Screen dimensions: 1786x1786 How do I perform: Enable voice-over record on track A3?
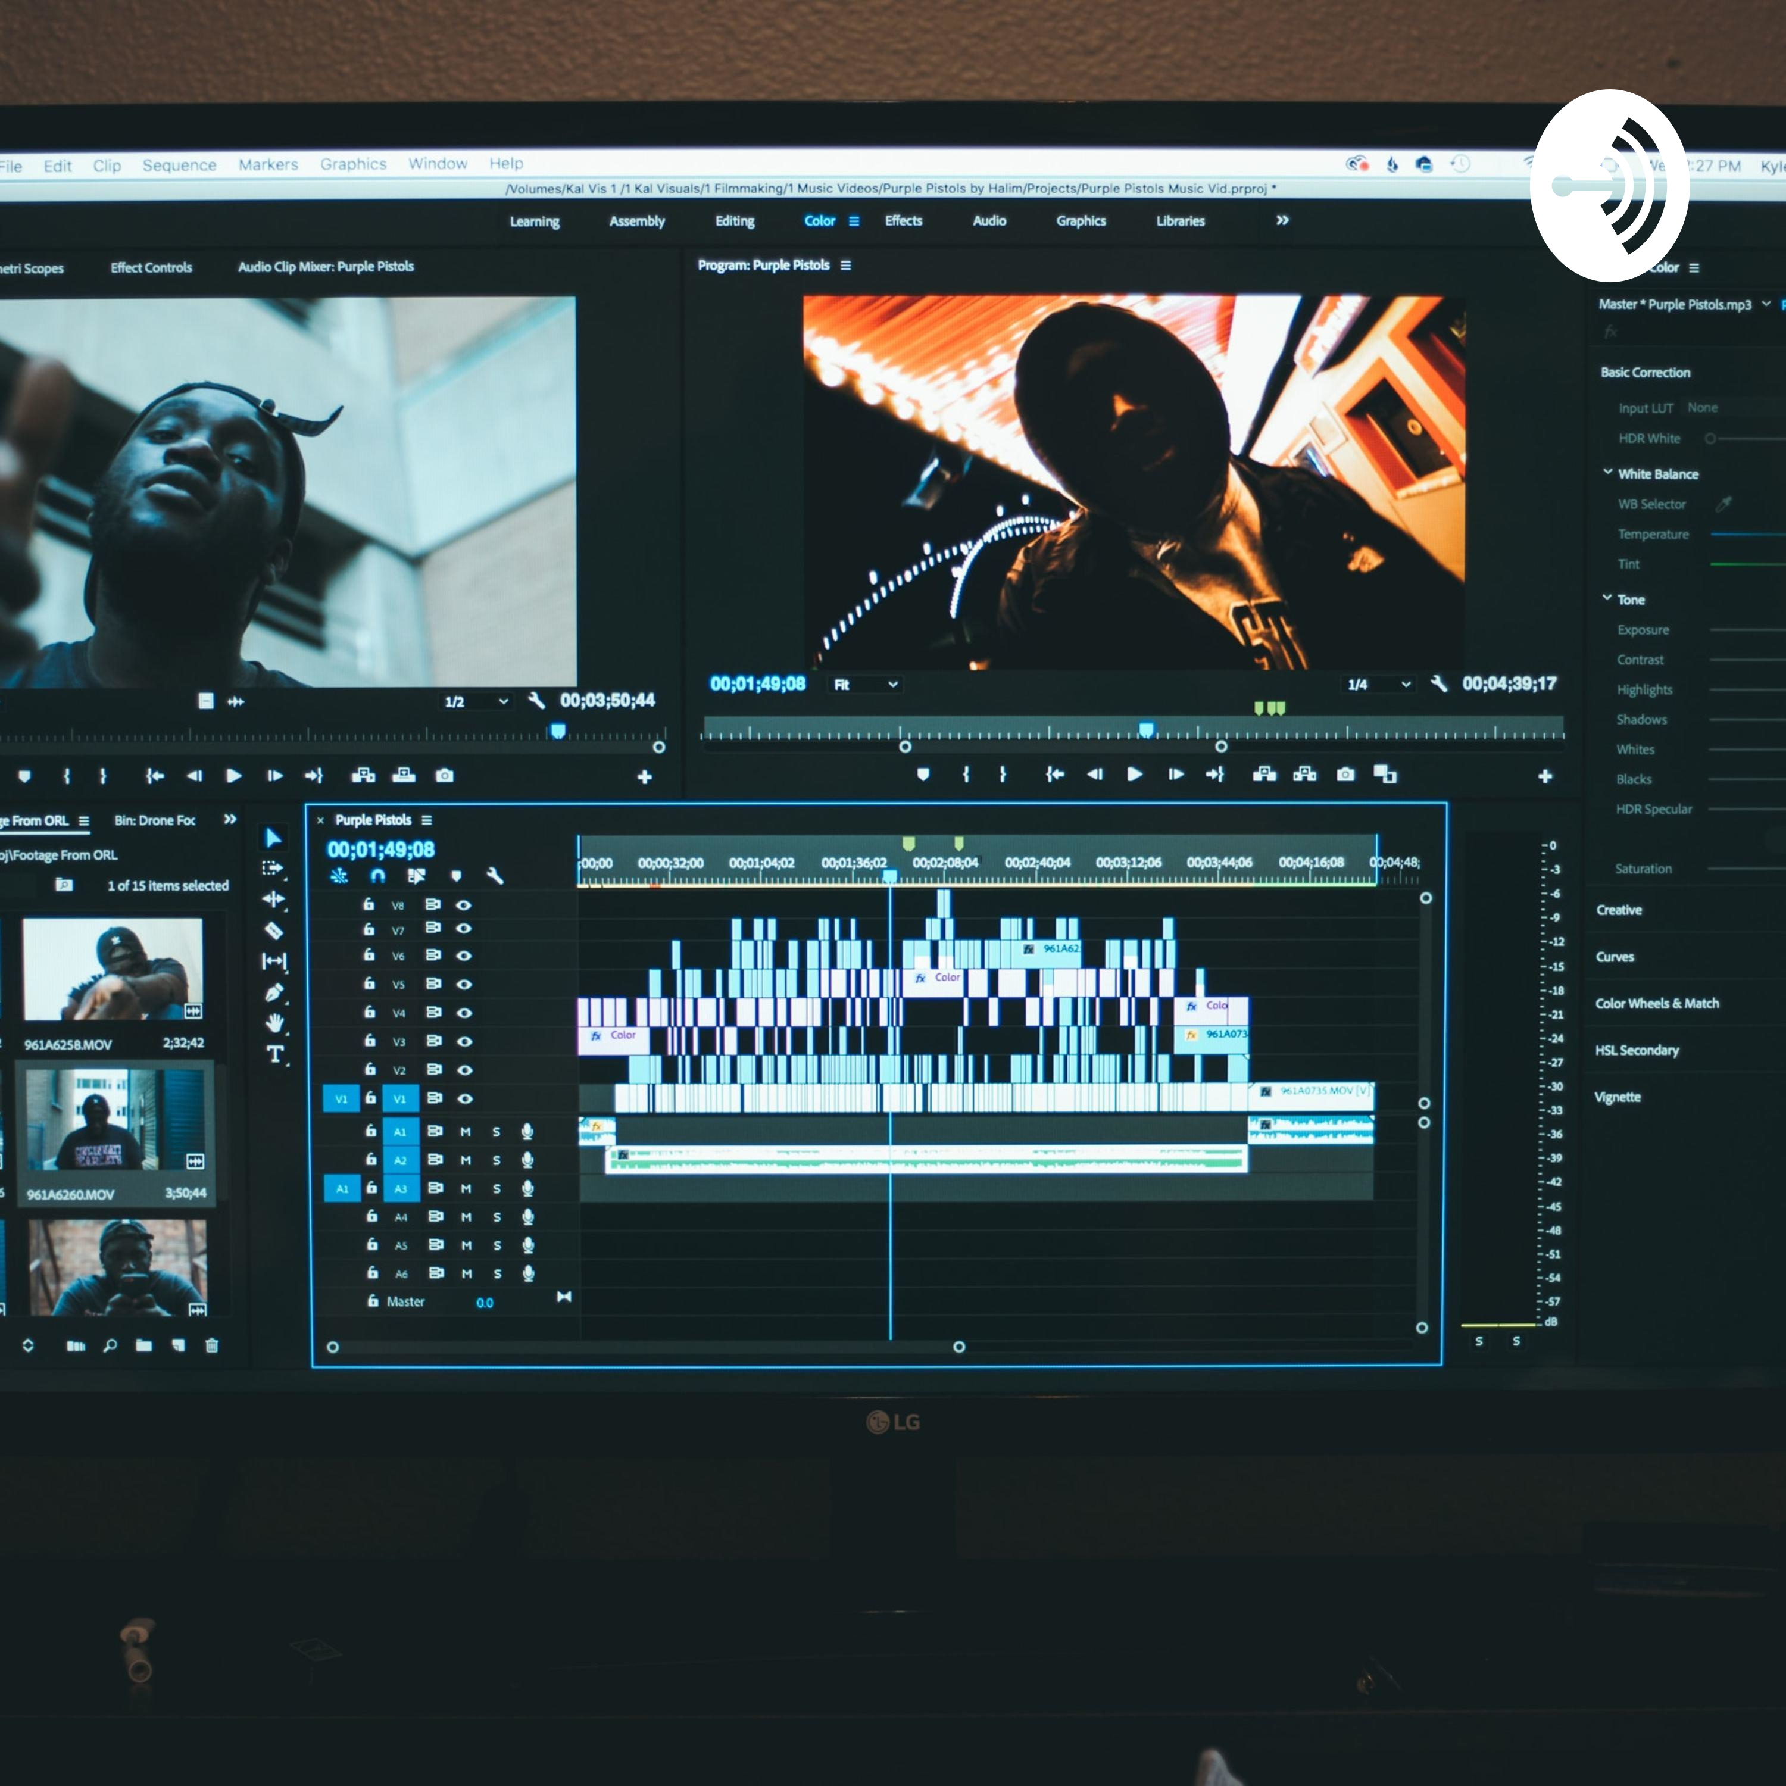pos(528,1189)
